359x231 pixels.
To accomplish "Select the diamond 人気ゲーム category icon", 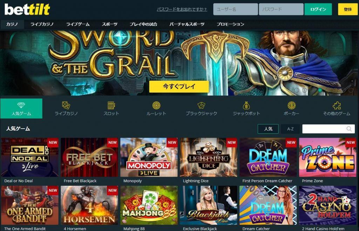I will tap(21, 105).
